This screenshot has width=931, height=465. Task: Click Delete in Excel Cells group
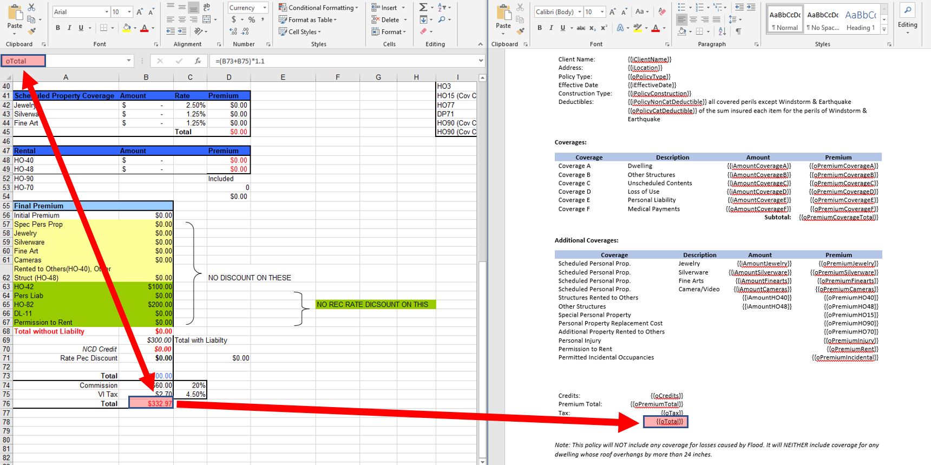click(x=389, y=19)
